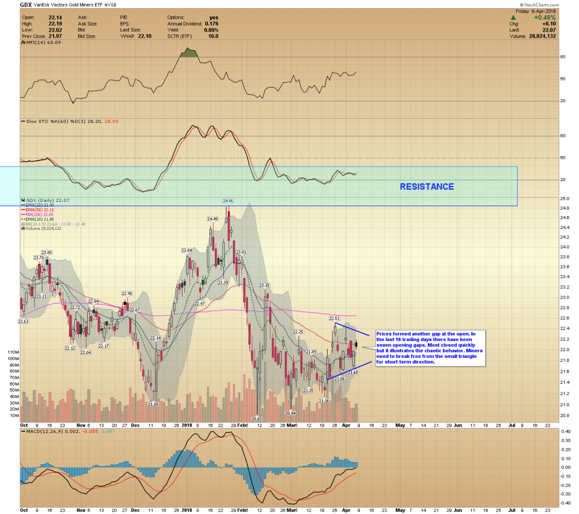Click the red EMA(50) legend line swatch

(22, 210)
